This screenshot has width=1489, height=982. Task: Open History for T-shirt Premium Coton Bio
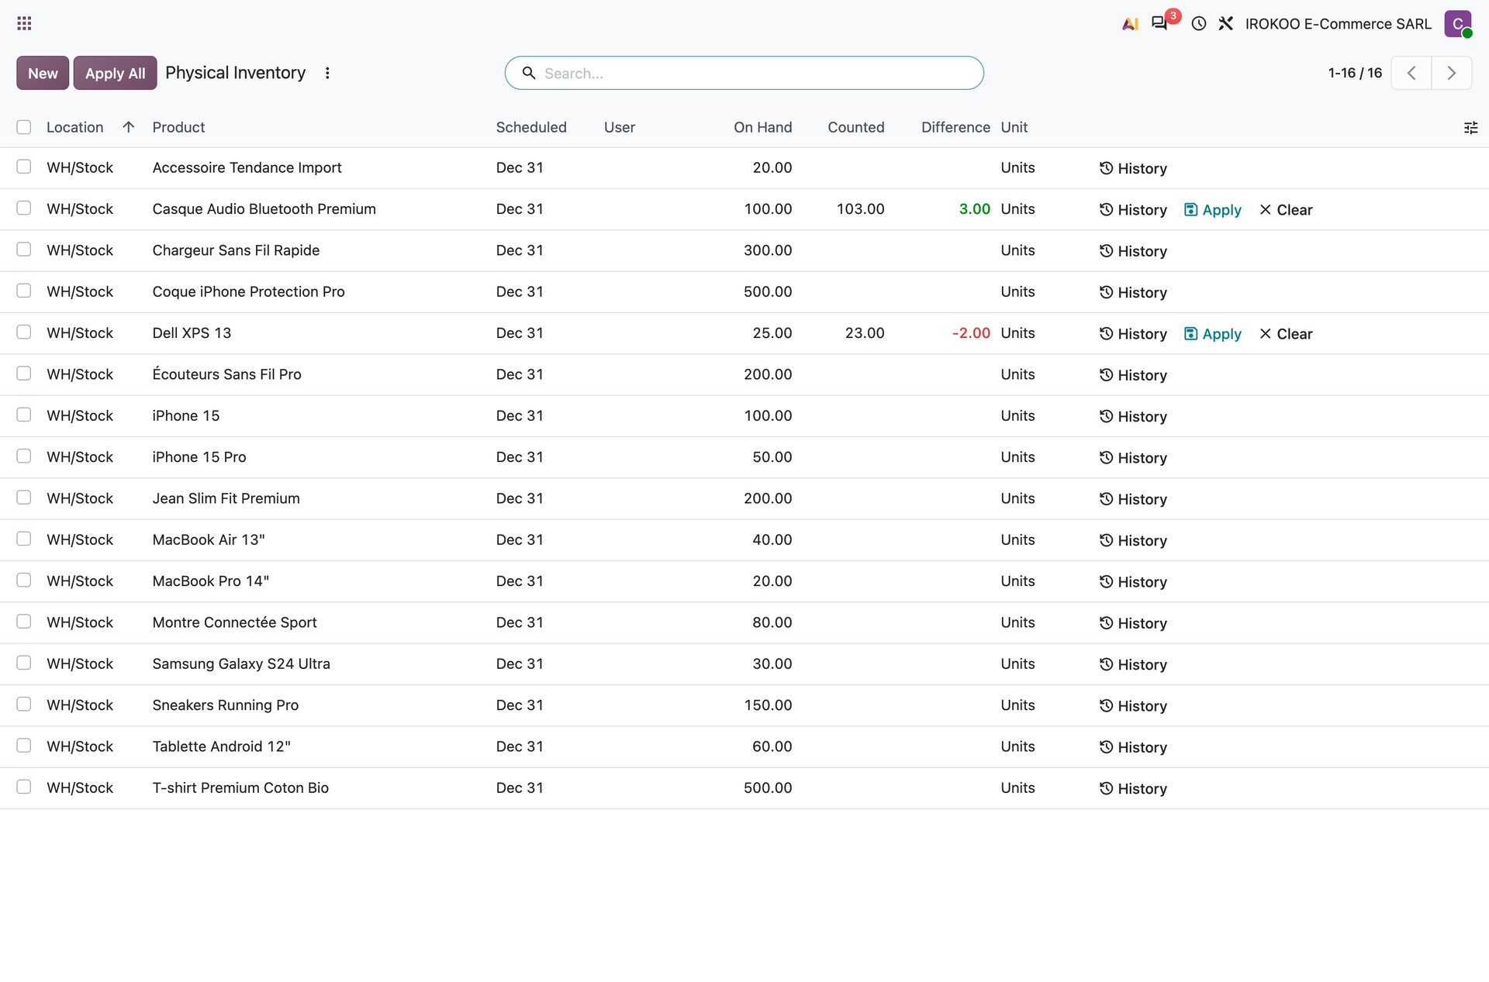[1133, 789]
